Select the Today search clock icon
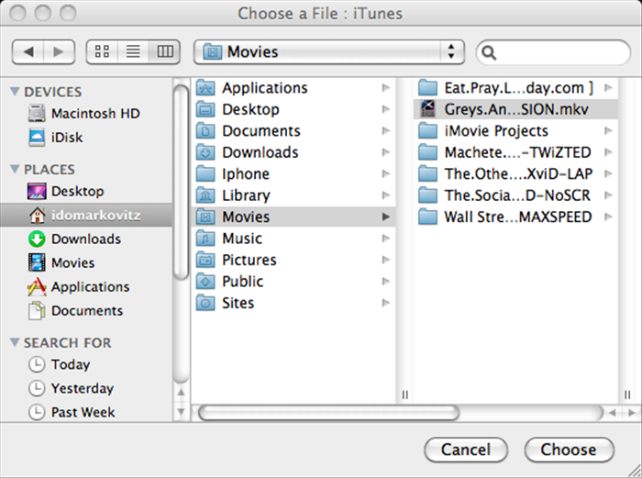This screenshot has width=642, height=478. pyautogui.click(x=37, y=364)
